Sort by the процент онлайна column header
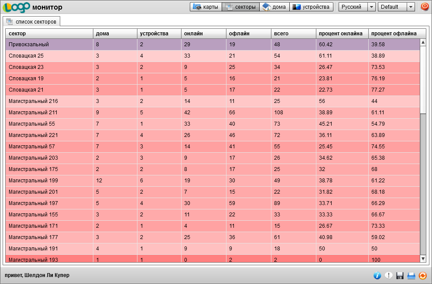This screenshot has height=284, width=432. point(342,34)
